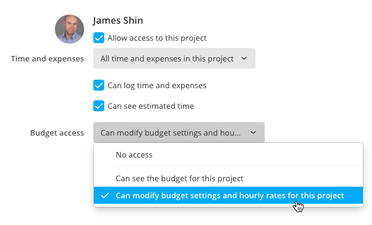The width and height of the screenshot is (372, 225).
Task: Click the white tick in the Allow access checkbox
Action: coord(99,38)
